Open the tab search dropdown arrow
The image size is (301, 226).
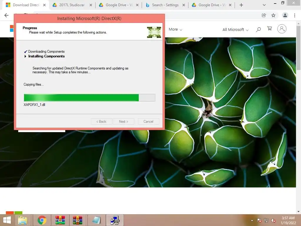click(264, 5)
